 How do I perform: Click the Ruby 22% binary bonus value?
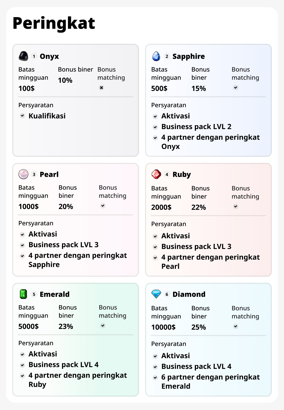198,207
